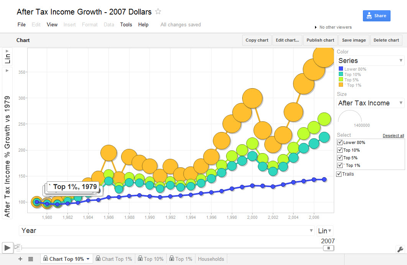
Task: Disable the Trails checkbox
Action: [339, 174]
